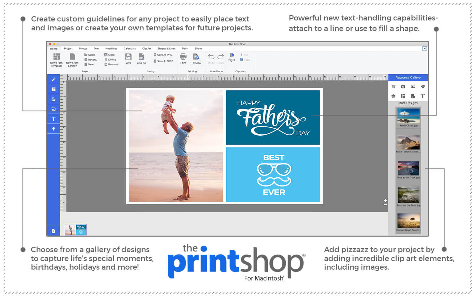Click the lightbulb icon in left sidebar

pos(53,129)
